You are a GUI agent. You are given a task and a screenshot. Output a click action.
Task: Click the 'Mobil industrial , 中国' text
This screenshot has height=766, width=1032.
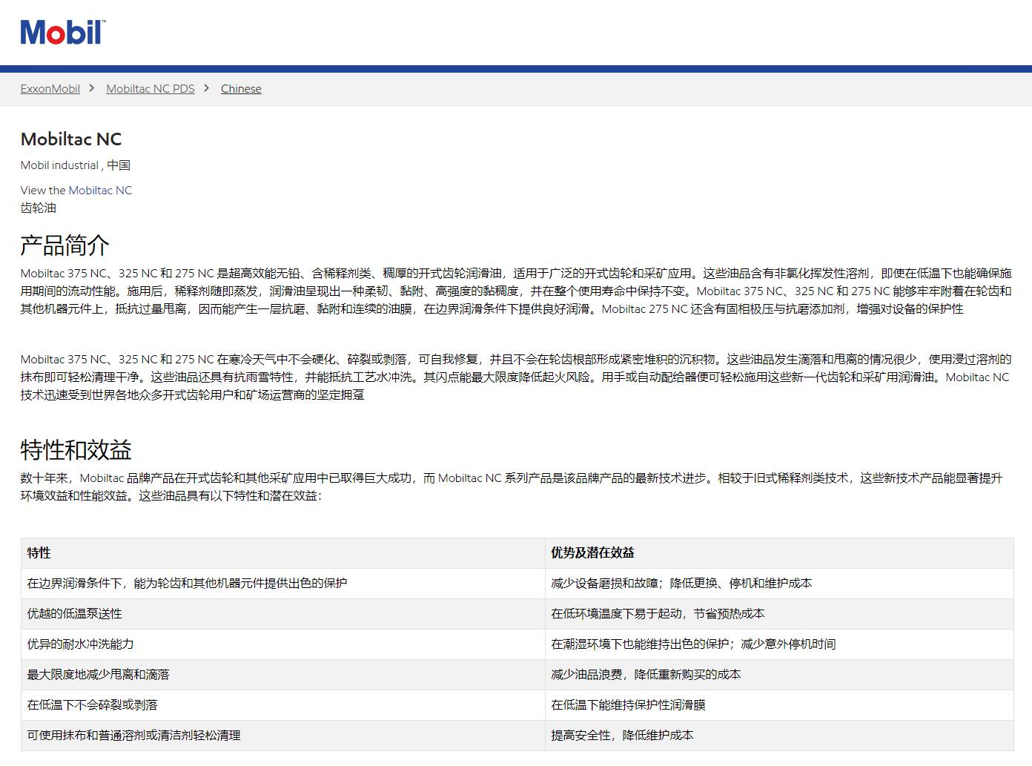tap(76, 165)
